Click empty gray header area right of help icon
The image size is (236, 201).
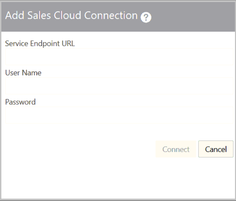(193, 16)
